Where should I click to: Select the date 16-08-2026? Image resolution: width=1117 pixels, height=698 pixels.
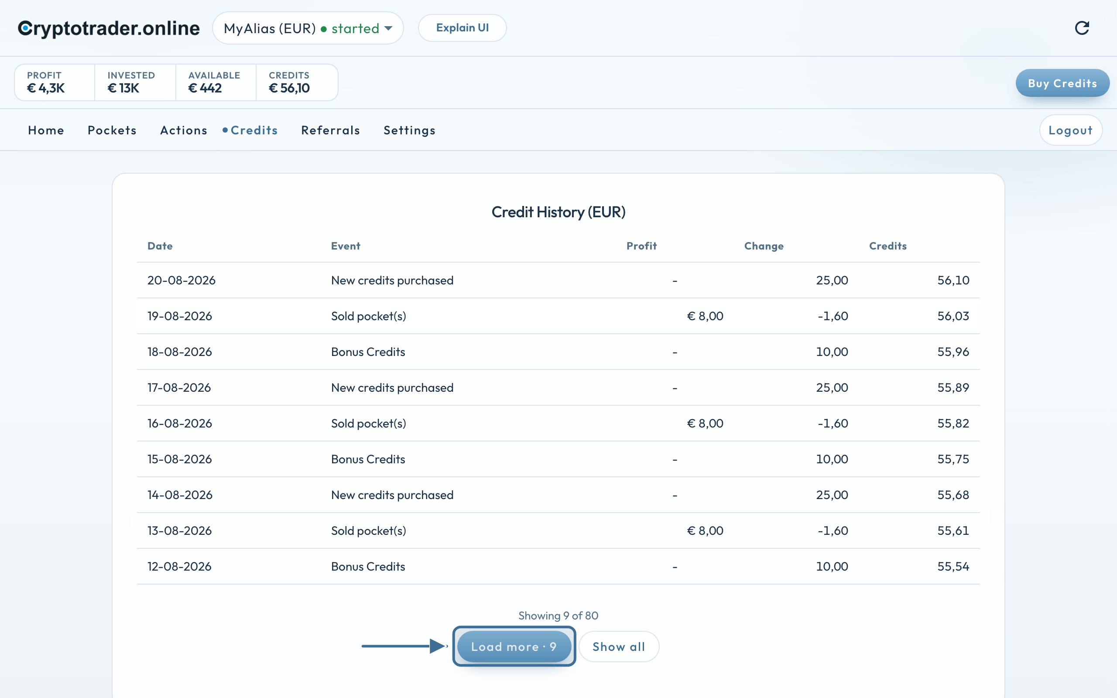point(180,423)
